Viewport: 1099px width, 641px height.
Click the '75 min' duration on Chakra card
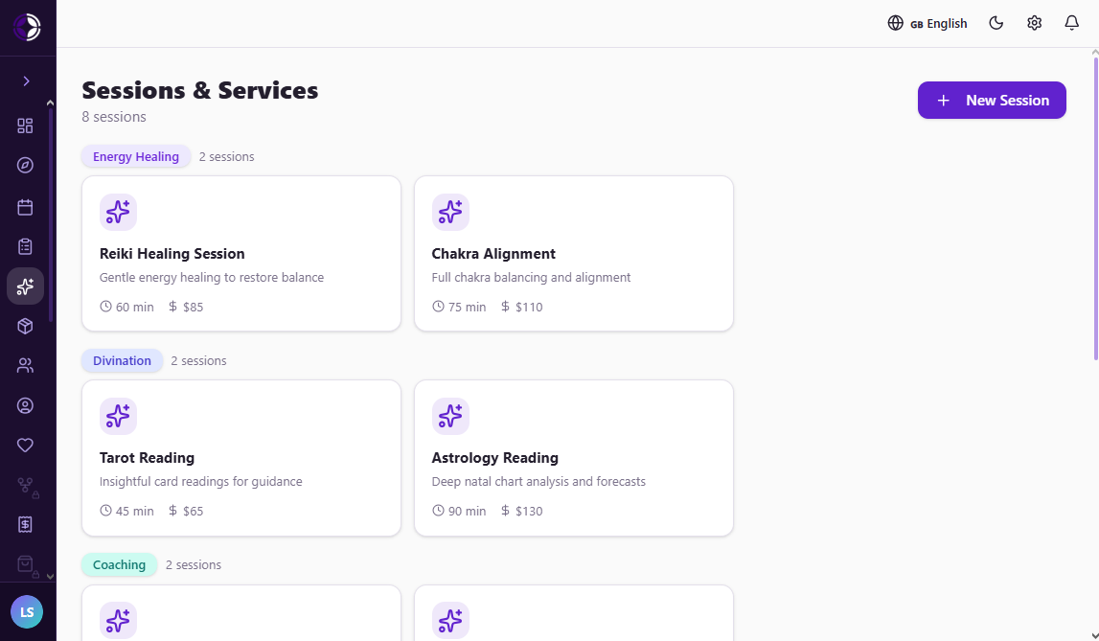click(459, 307)
